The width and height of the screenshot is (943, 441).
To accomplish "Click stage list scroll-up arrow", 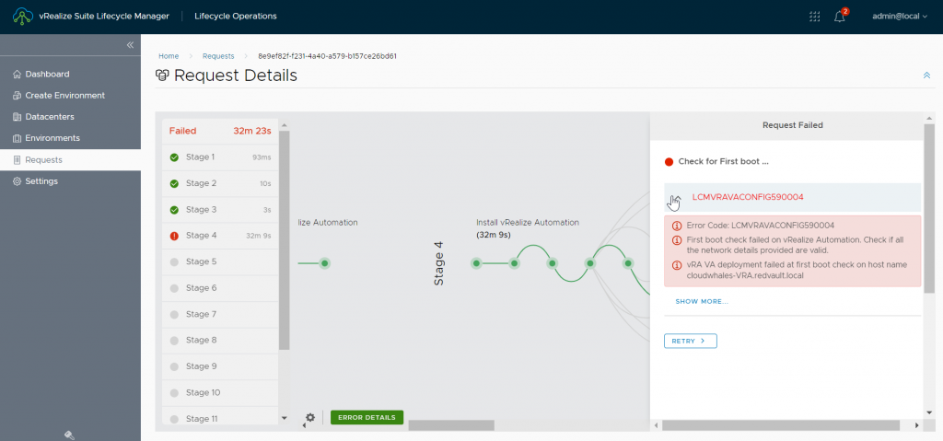I will pos(285,126).
